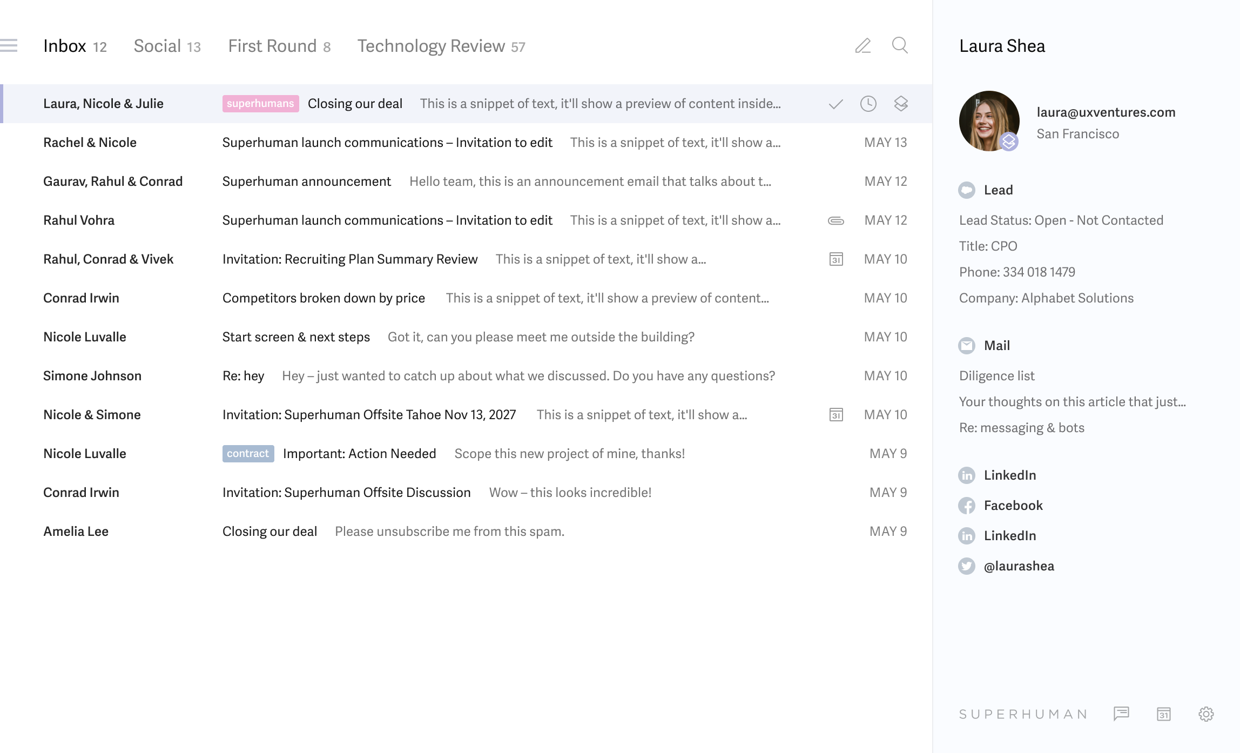Click Phone: 334 018 1479
The height and width of the screenshot is (753, 1240).
(1017, 272)
